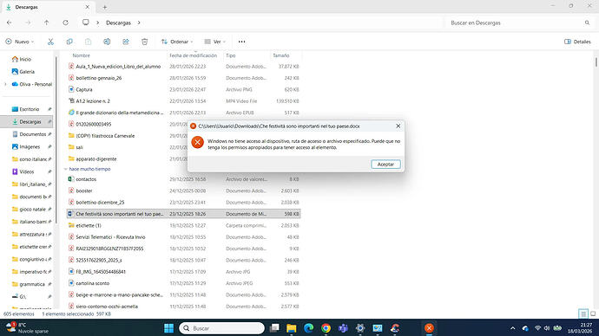Viewport: 599px width, 336px height.
Task: Go up one folder level arrow
Action: pos(47,23)
